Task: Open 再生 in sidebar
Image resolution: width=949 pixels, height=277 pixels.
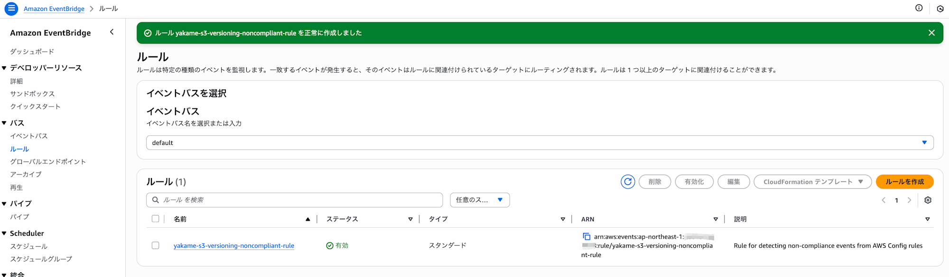Action: click(x=17, y=188)
